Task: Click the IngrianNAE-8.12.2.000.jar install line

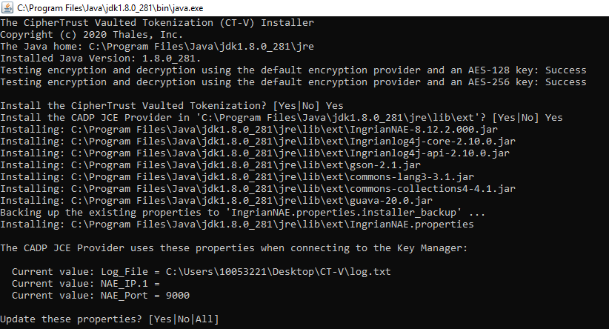Action: (249, 130)
